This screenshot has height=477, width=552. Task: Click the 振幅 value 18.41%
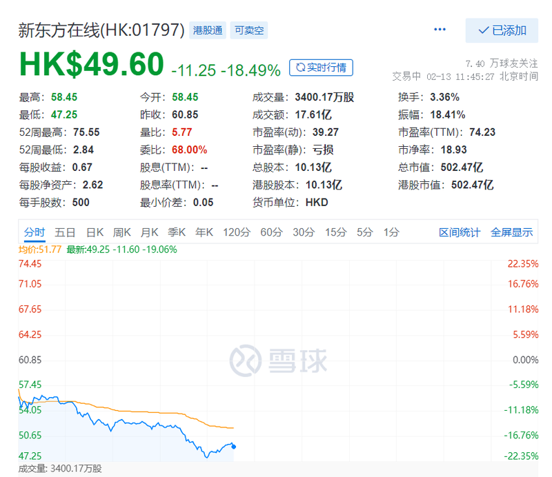pos(448,114)
